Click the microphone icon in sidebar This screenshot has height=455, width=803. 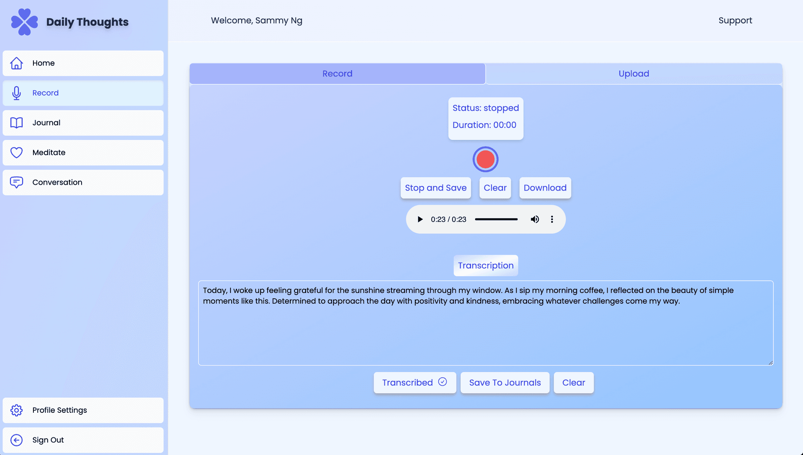tap(16, 93)
